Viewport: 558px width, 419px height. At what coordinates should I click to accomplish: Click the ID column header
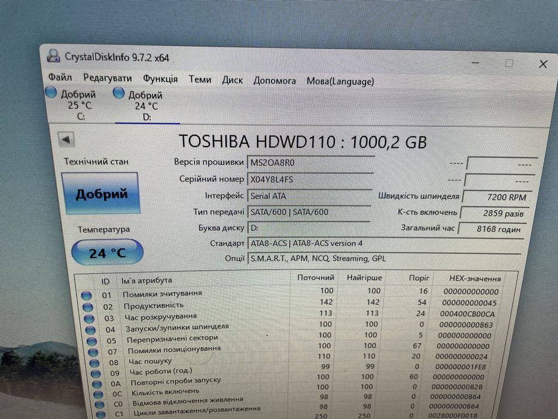click(106, 281)
